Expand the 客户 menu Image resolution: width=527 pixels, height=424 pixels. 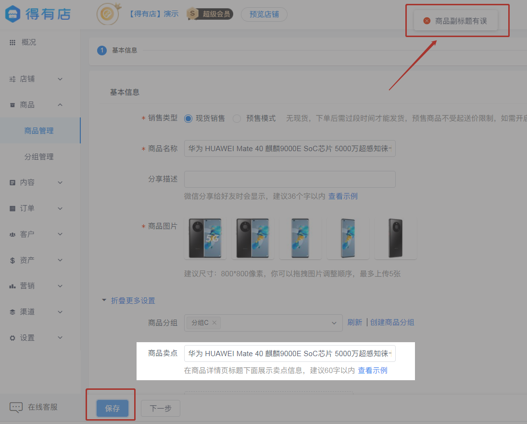click(60, 234)
